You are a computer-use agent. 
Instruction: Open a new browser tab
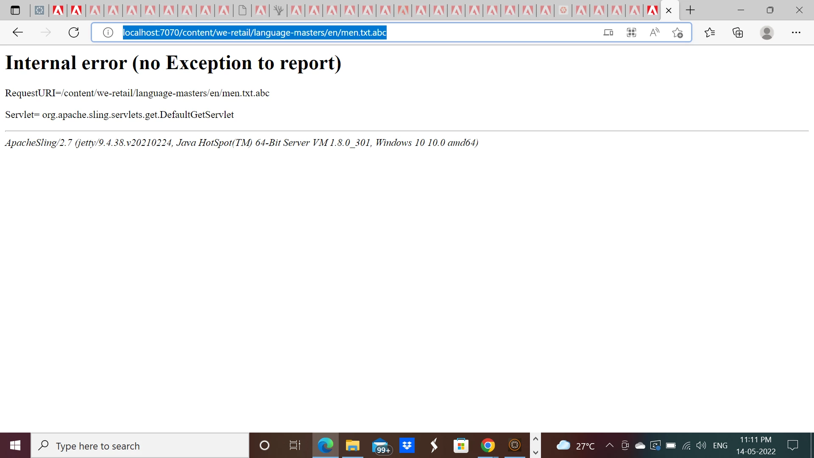click(690, 10)
